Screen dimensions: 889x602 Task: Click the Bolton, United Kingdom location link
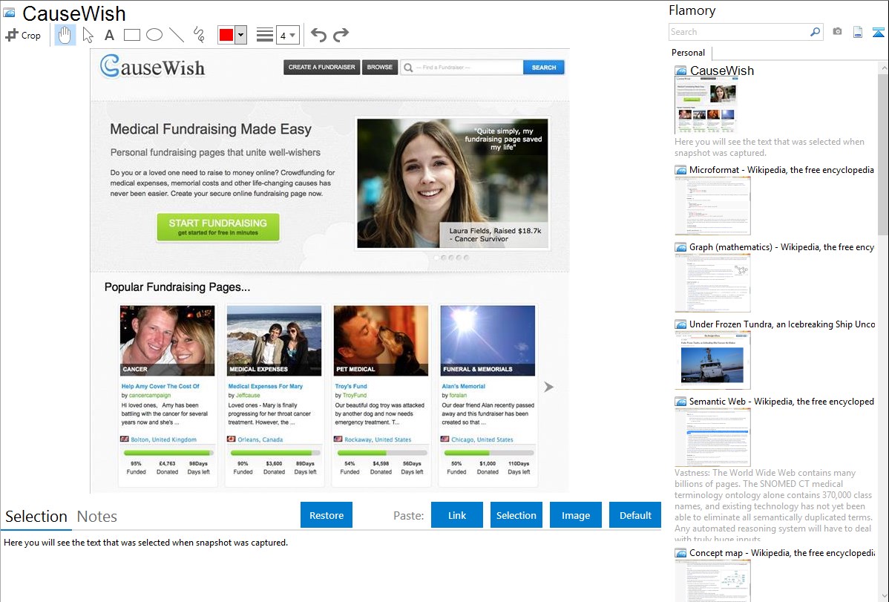(163, 439)
